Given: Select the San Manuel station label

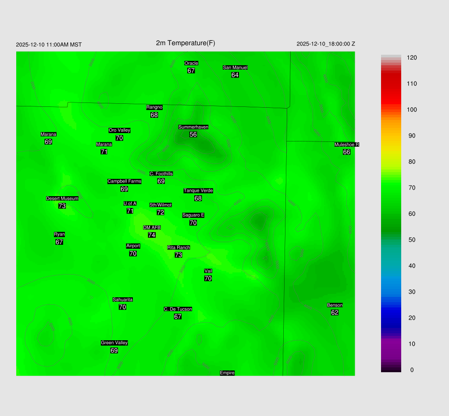Looking at the screenshot, I should tap(235, 67).
